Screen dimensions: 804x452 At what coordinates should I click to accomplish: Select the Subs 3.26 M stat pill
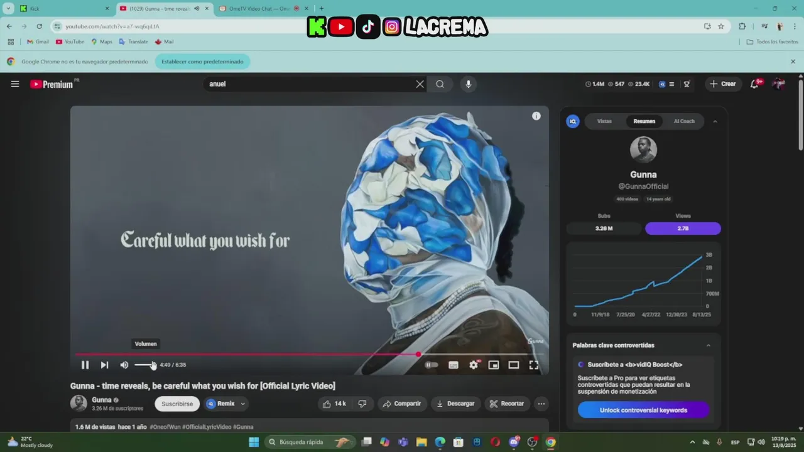(604, 229)
